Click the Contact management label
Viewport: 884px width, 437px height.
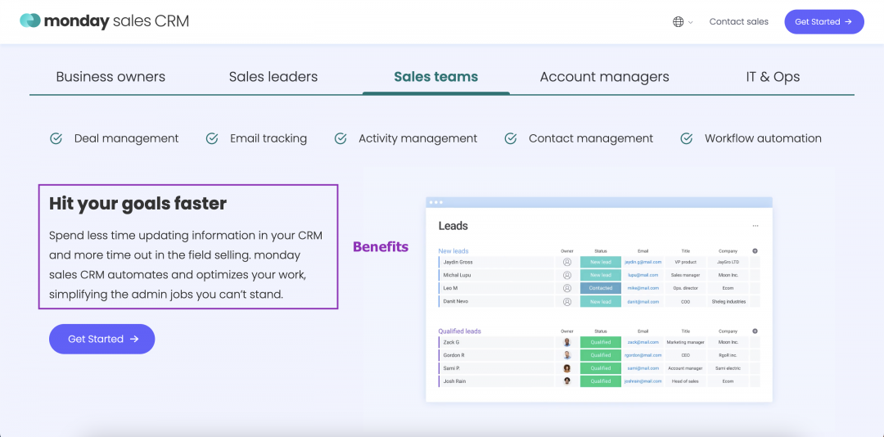tap(591, 138)
